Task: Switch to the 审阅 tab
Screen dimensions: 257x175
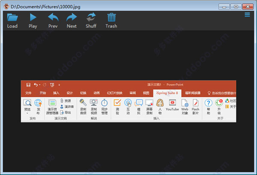Action: [x=133, y=93]
